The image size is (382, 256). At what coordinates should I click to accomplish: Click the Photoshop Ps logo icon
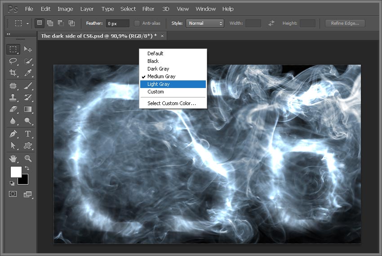pyautogui.click(x=13, y=9)
